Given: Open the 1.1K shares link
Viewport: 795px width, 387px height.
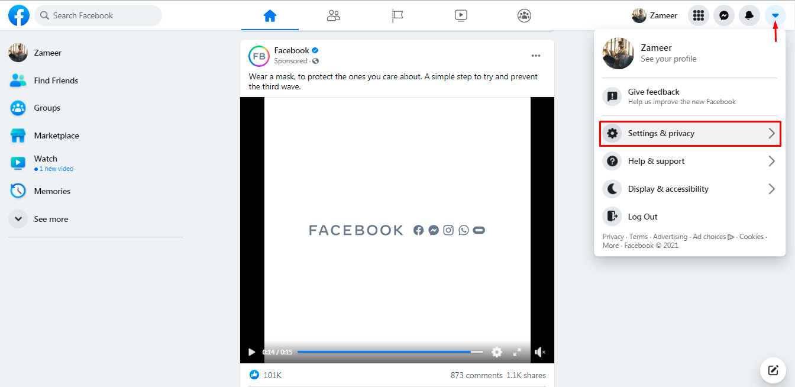Looking at the screenshot, I should (526, 375).
